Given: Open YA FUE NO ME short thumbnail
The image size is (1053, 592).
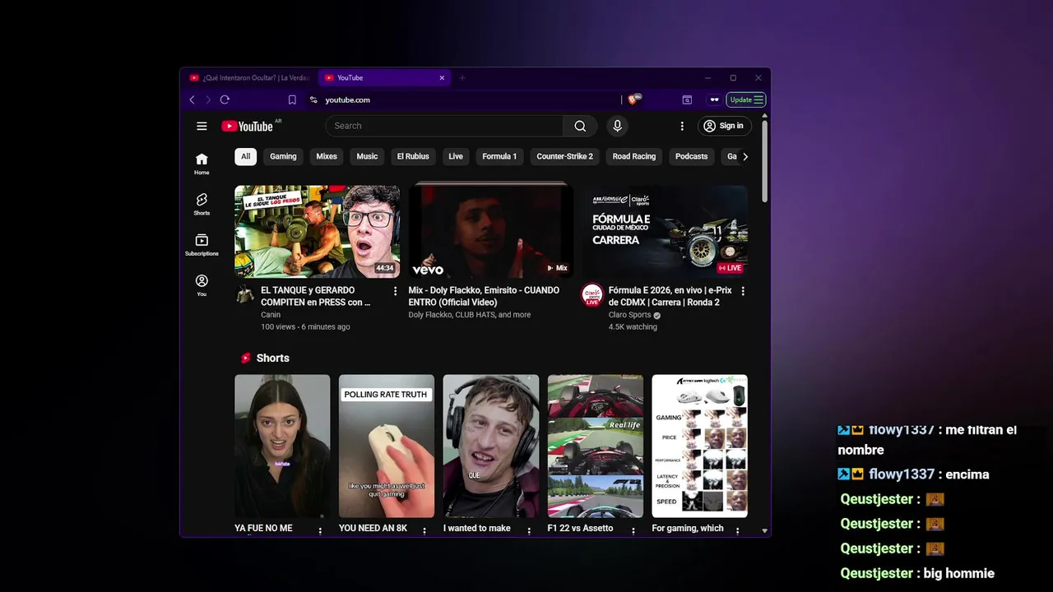Looking at the screenshot, I should coord(282,446).
